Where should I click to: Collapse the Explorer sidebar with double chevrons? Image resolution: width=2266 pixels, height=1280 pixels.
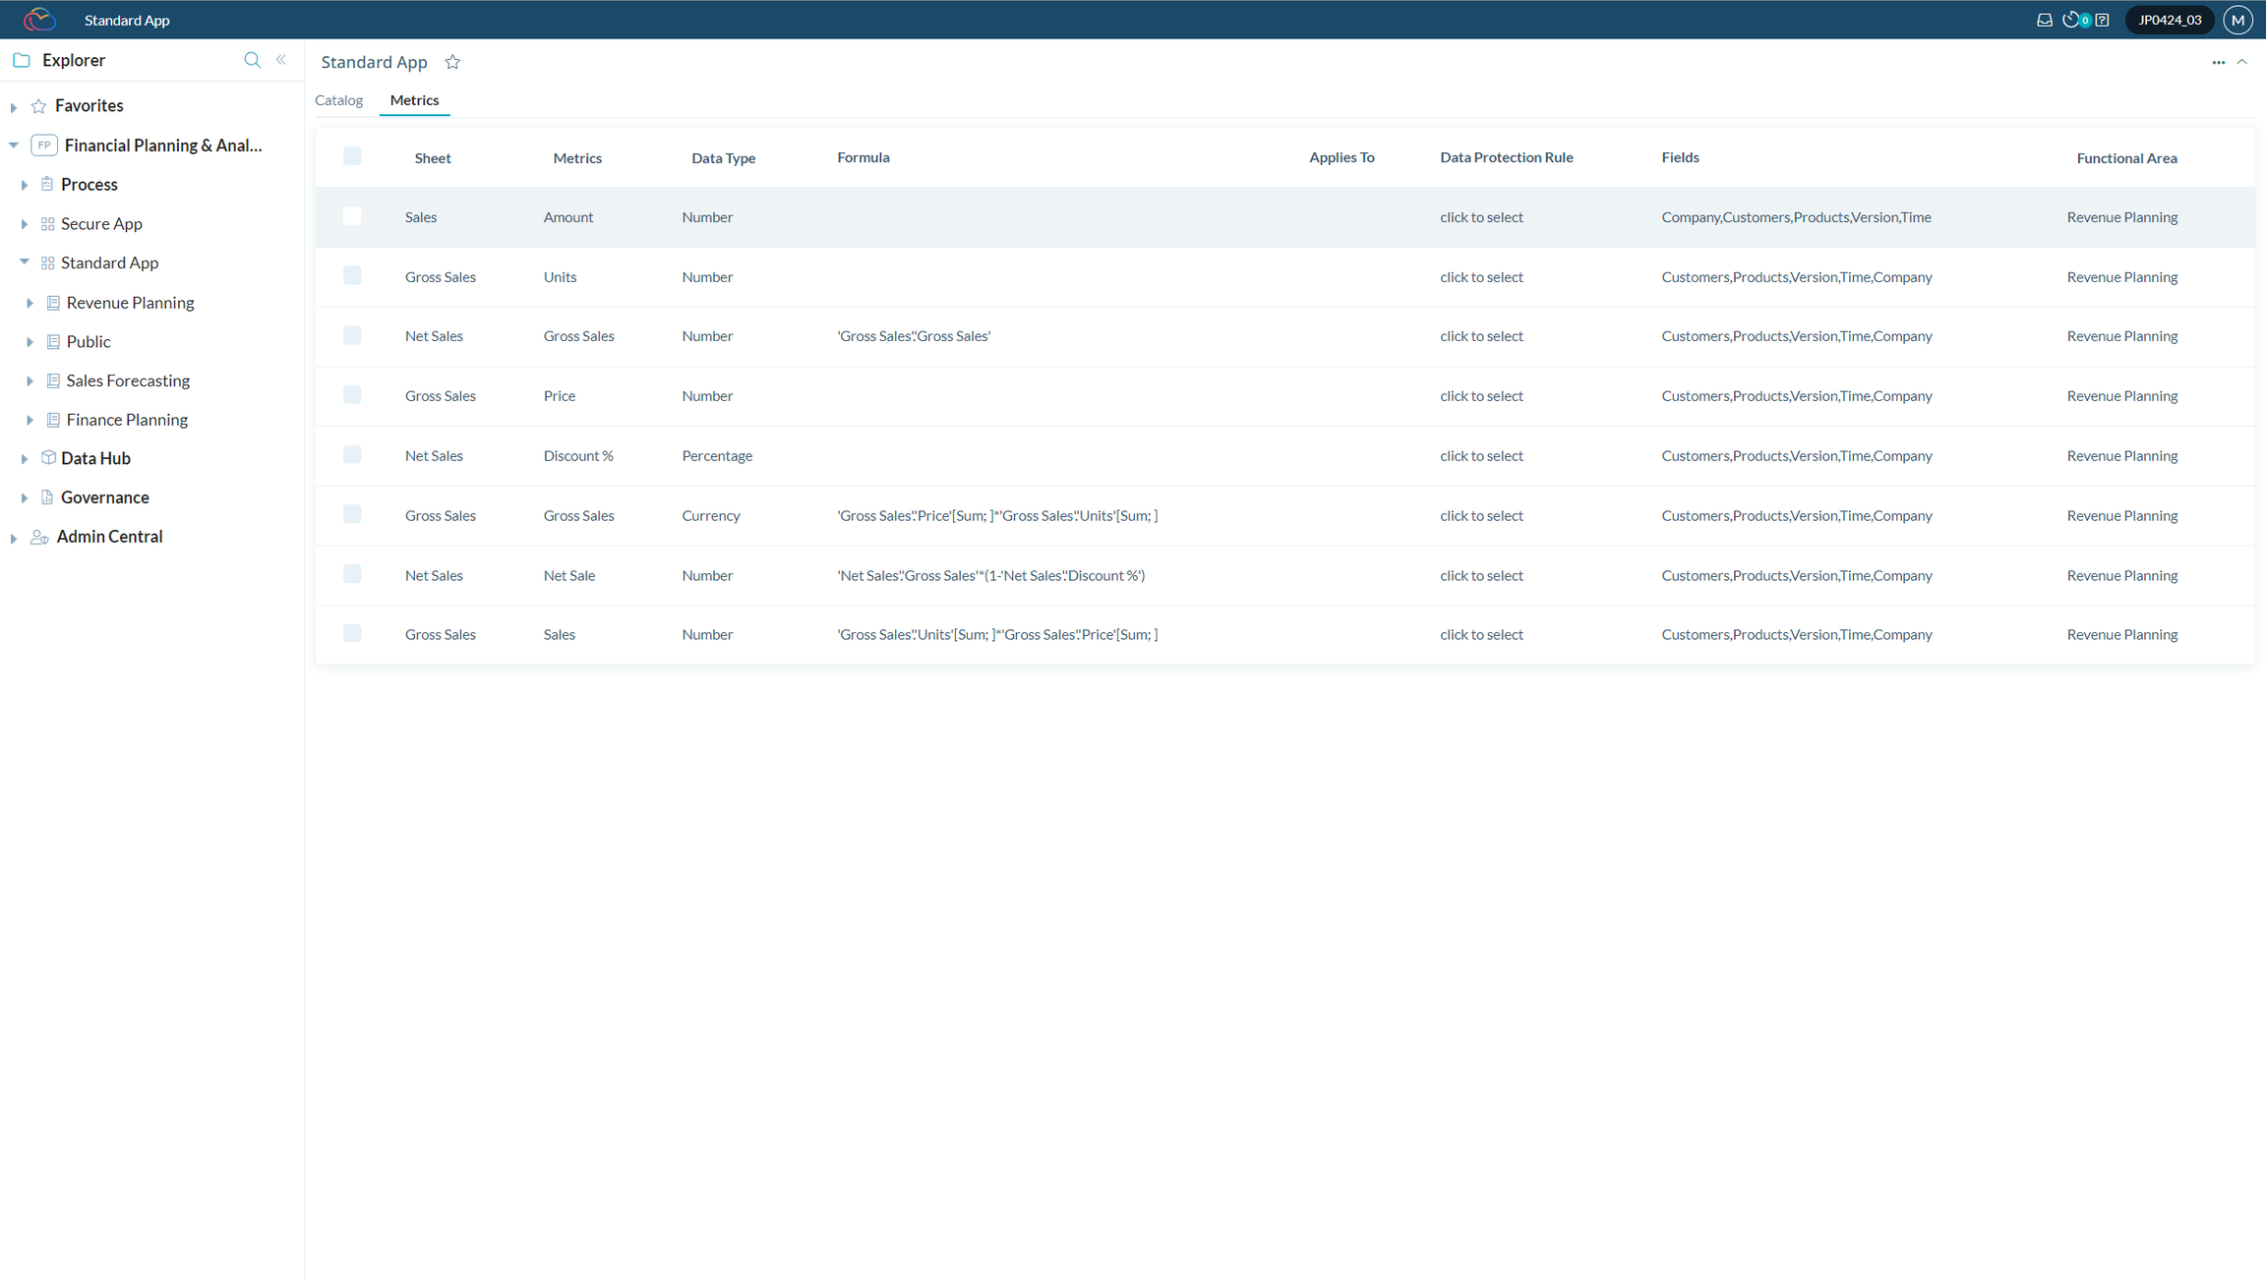click(281, 59)
